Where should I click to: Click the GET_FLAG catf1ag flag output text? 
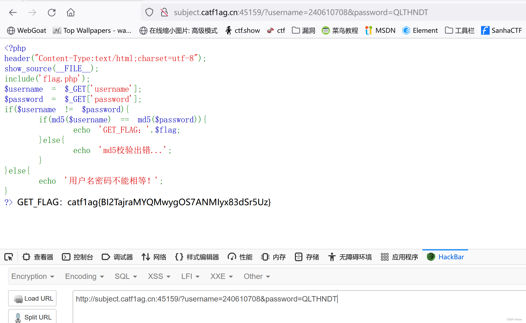pos(144,202)
